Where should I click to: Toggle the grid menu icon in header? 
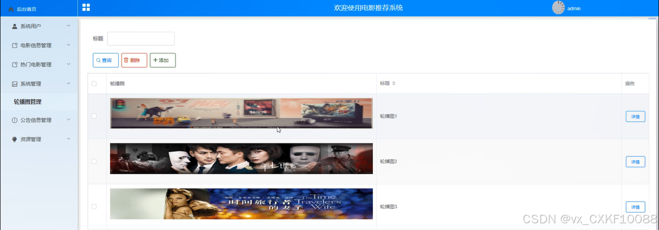pyautogui.click(x=86, y=7)
